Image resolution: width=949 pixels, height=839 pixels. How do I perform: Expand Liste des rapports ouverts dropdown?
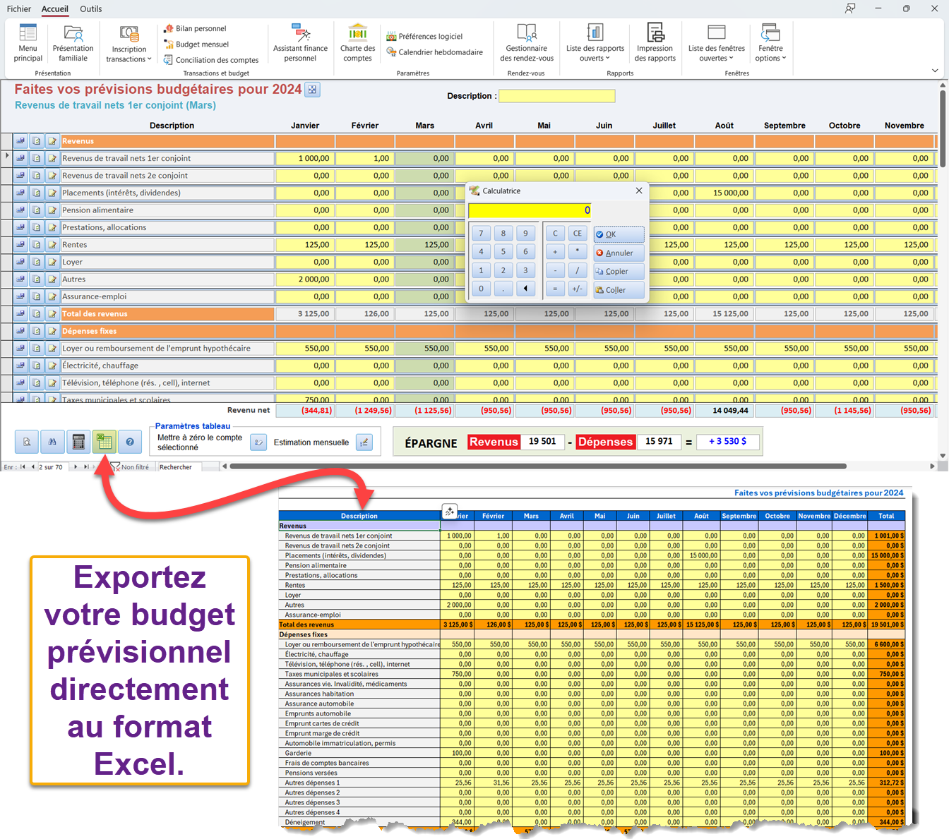click(595, 54)
